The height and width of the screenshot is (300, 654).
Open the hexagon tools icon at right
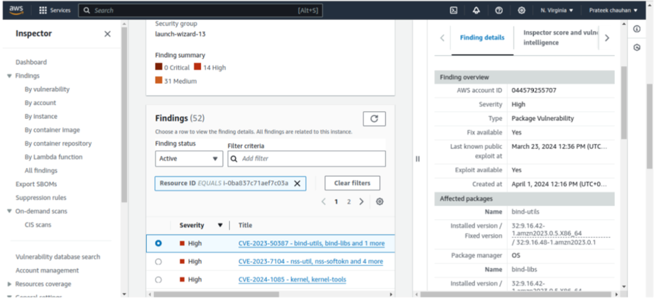point(637,48)
